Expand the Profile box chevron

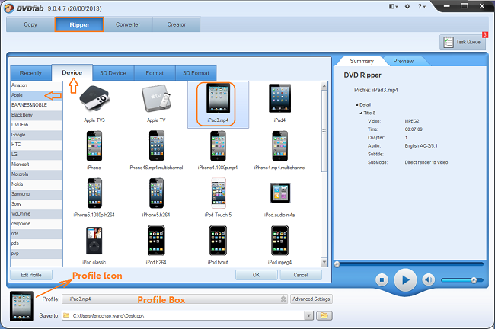[283, 299]
